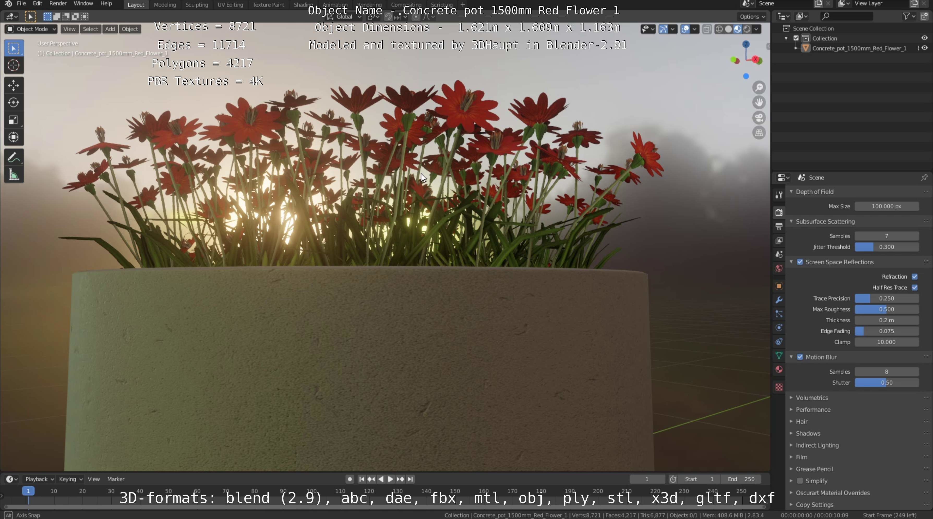933x519 pixels.
Task: Click the outliner search field
Action: (847, 16)
